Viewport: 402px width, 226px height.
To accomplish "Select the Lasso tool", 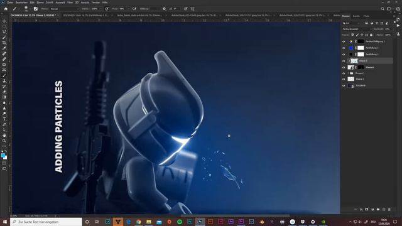I will pyautogui.click(x=4, y=32).
